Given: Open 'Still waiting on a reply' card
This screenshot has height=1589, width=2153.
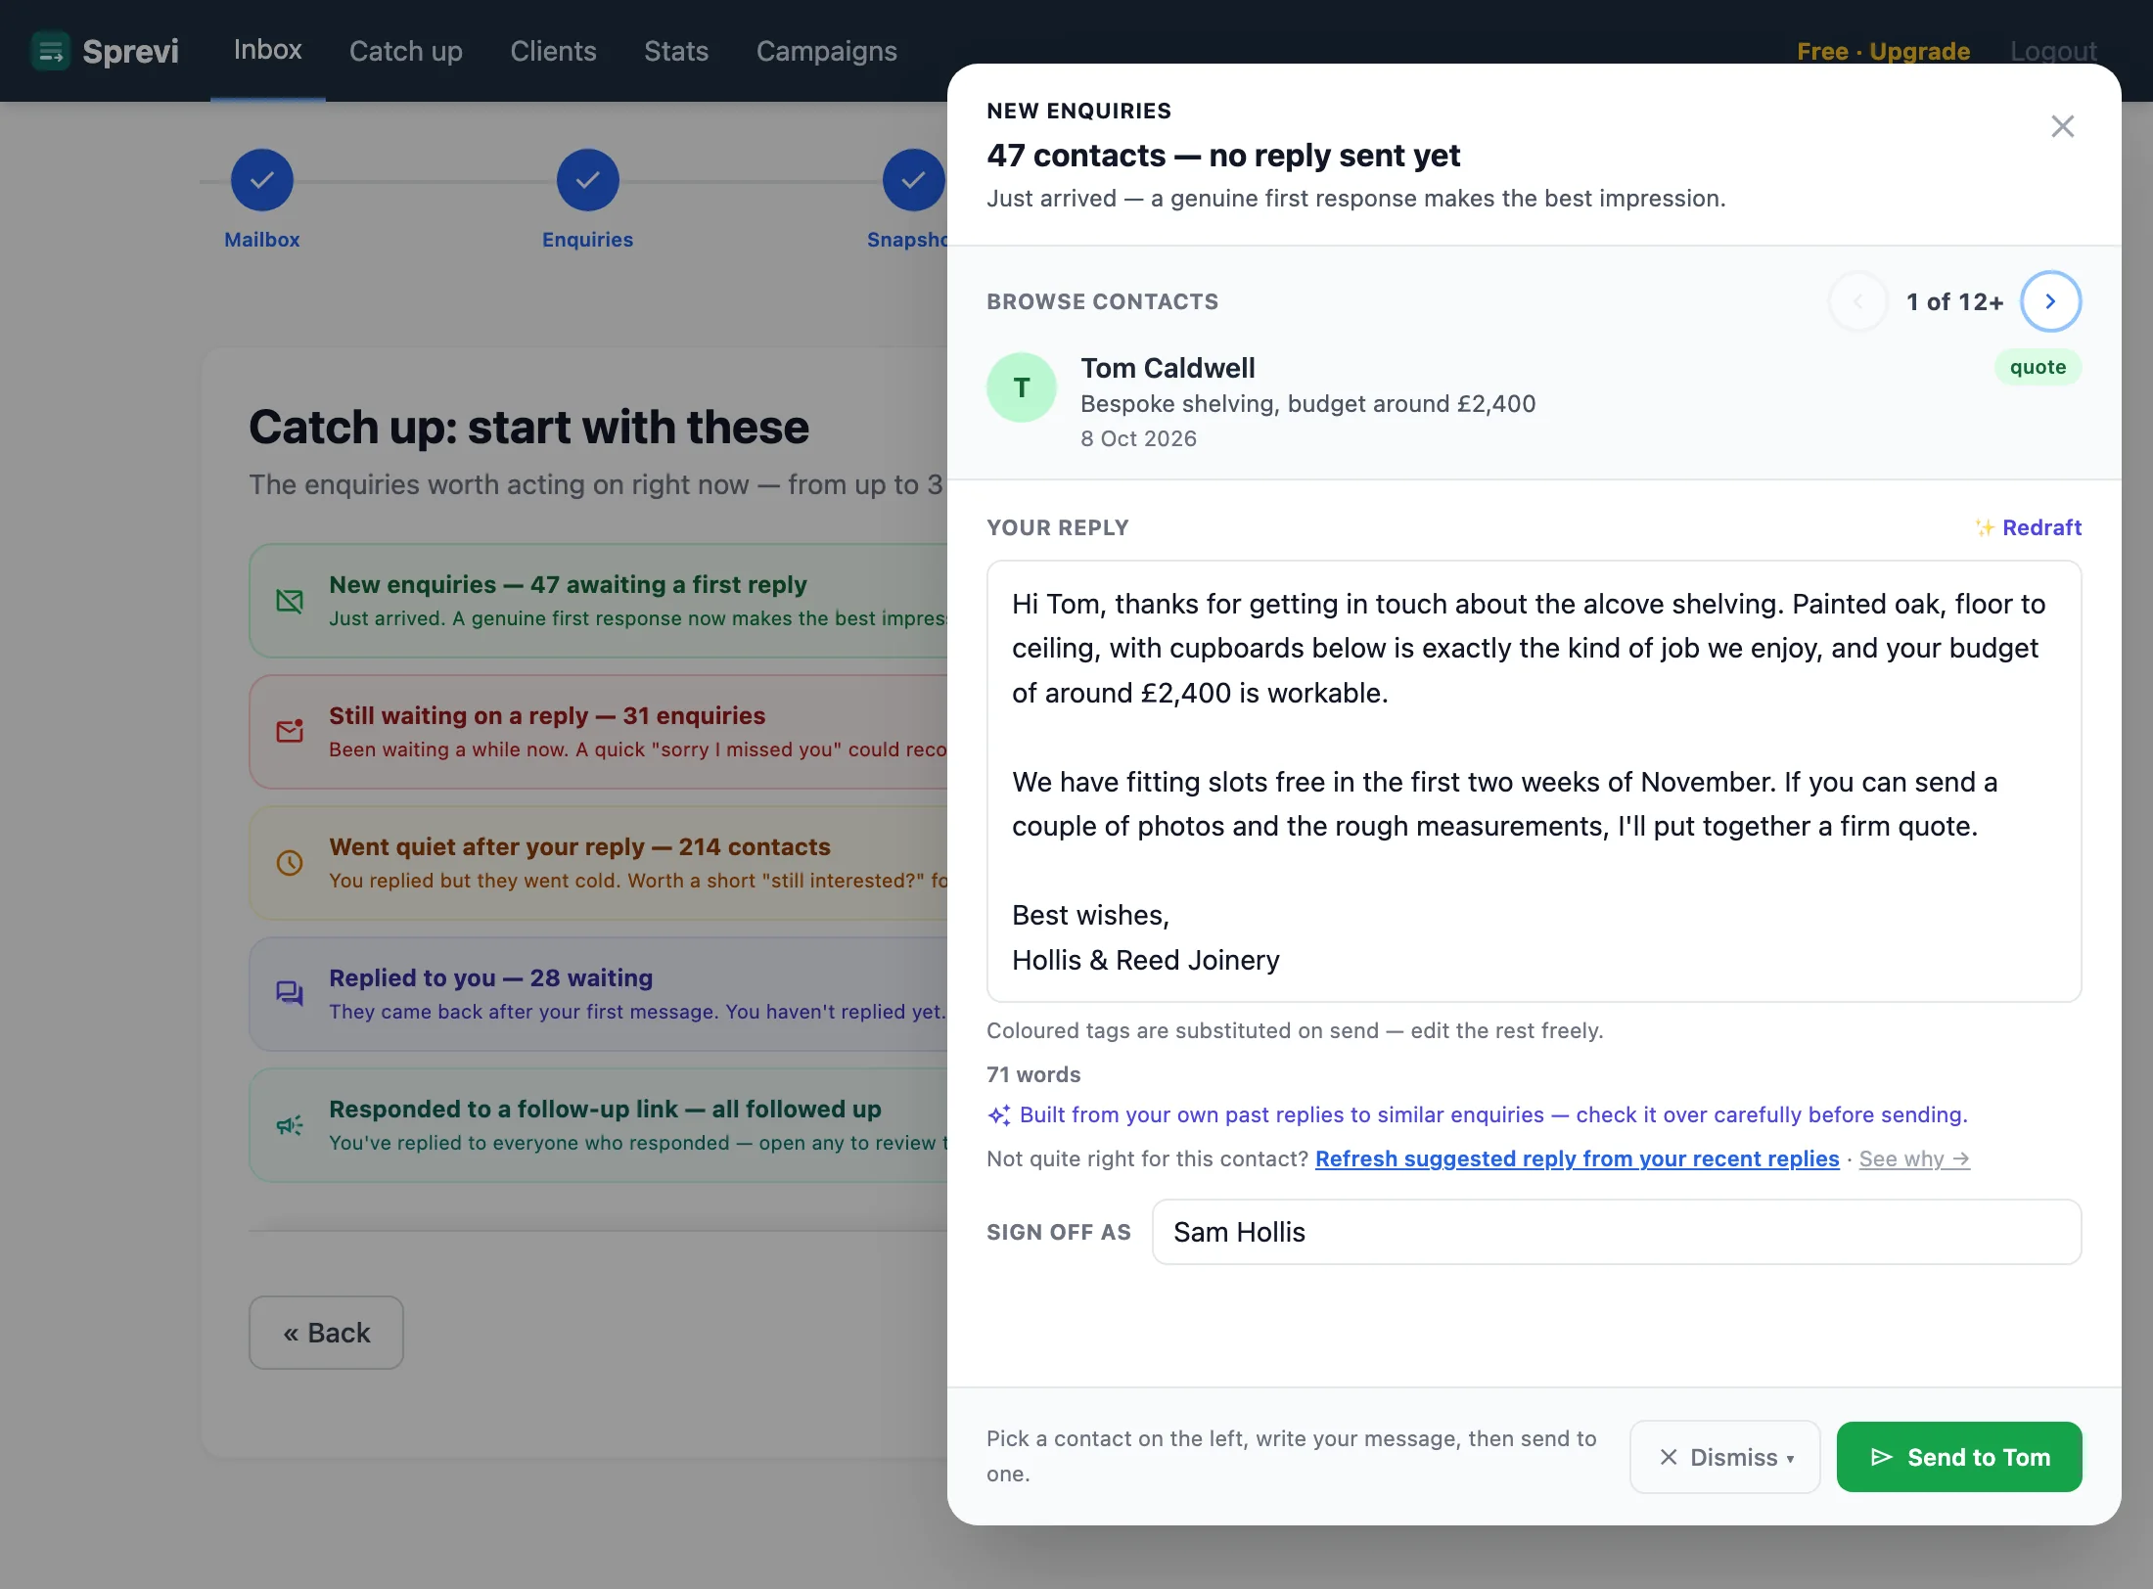Looking at the screenshot, I should pos(599,731).
